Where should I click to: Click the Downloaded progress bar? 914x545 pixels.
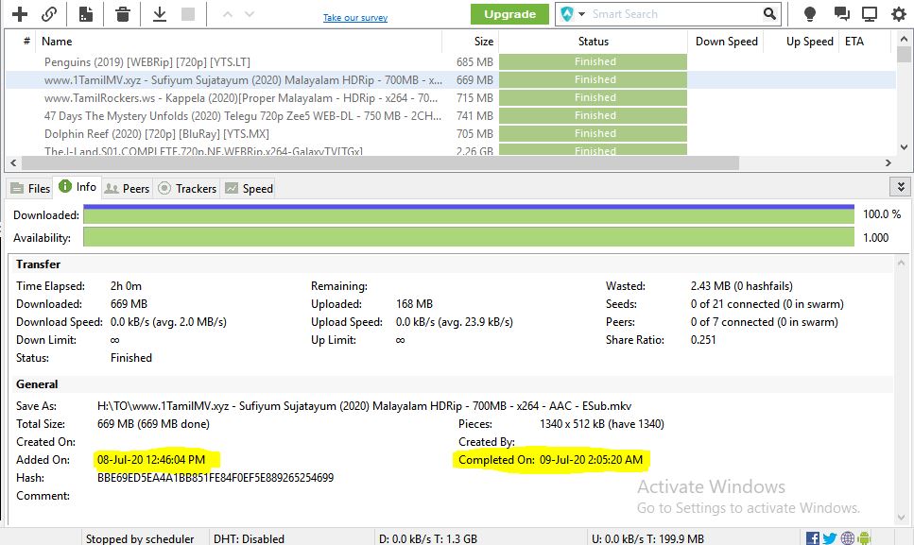point(469,214)
